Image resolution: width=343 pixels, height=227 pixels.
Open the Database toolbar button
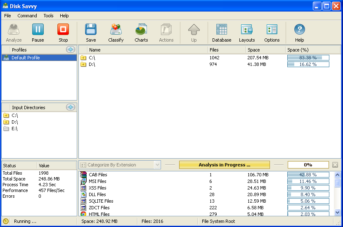click(221, 33)
